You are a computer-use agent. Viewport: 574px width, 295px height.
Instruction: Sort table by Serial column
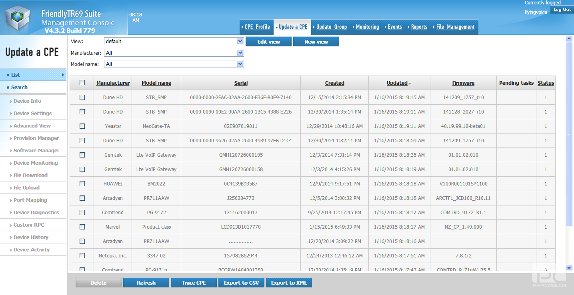241,83
